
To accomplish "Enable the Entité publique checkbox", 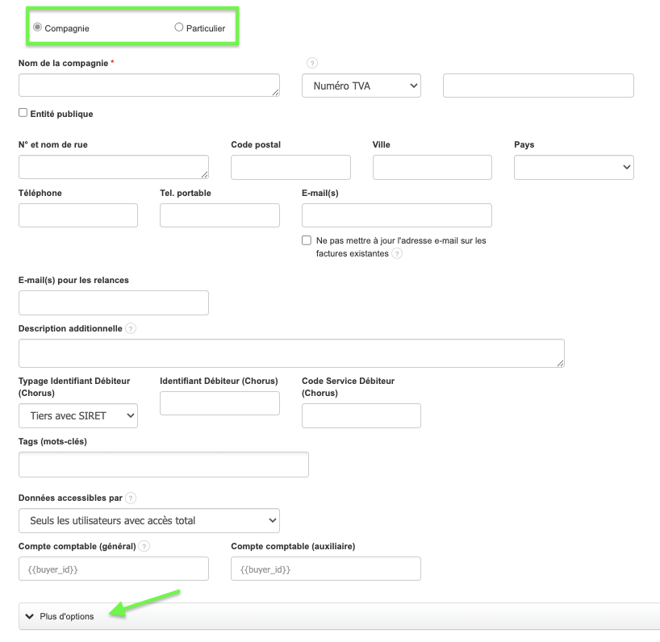I will (x=23, y=114).
